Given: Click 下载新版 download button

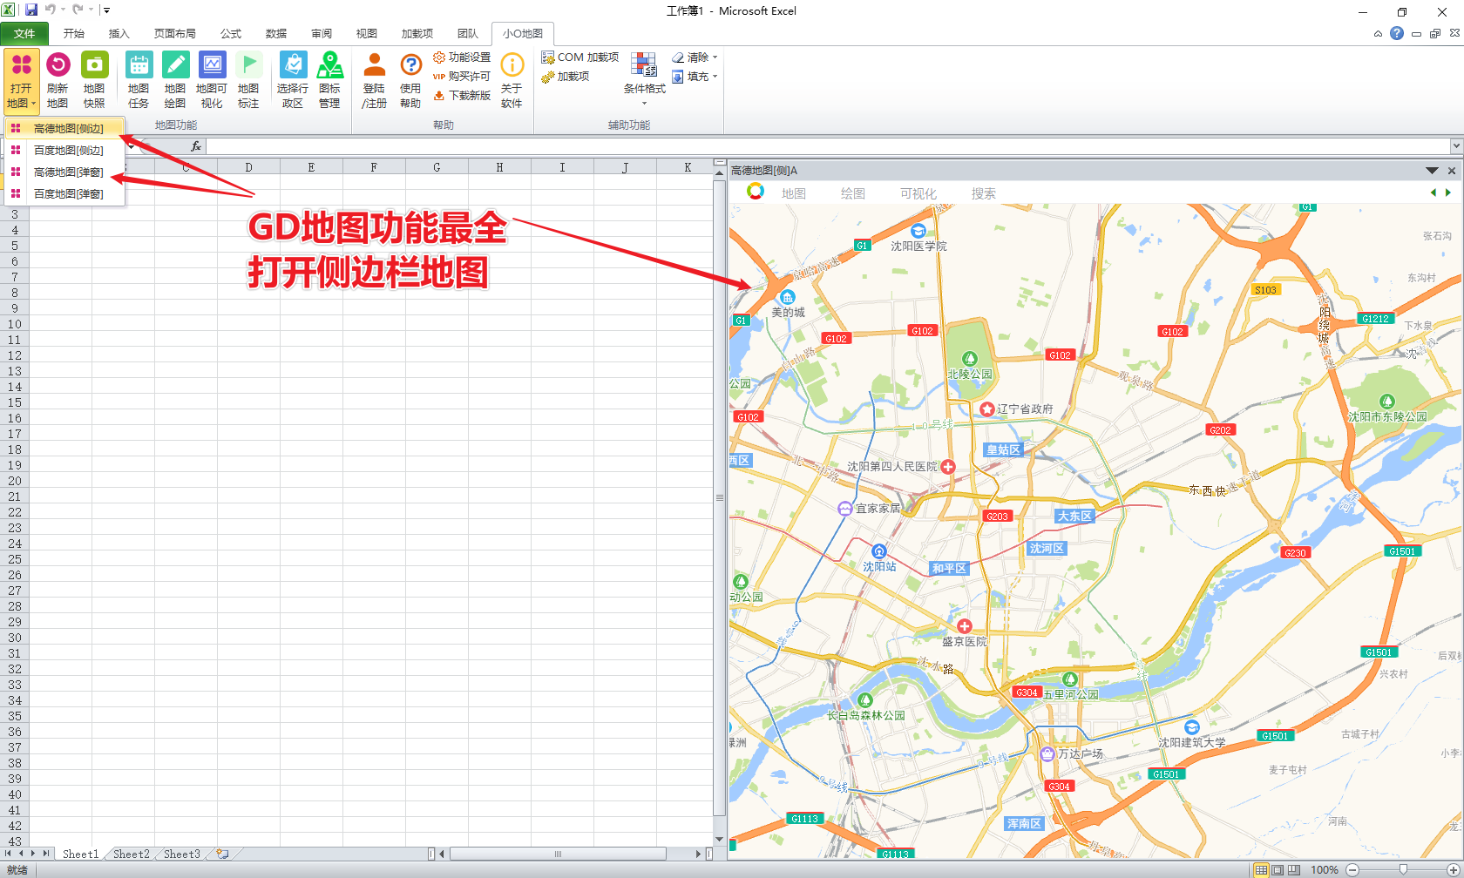Looking at the screenshot, I should pos(462,96).
